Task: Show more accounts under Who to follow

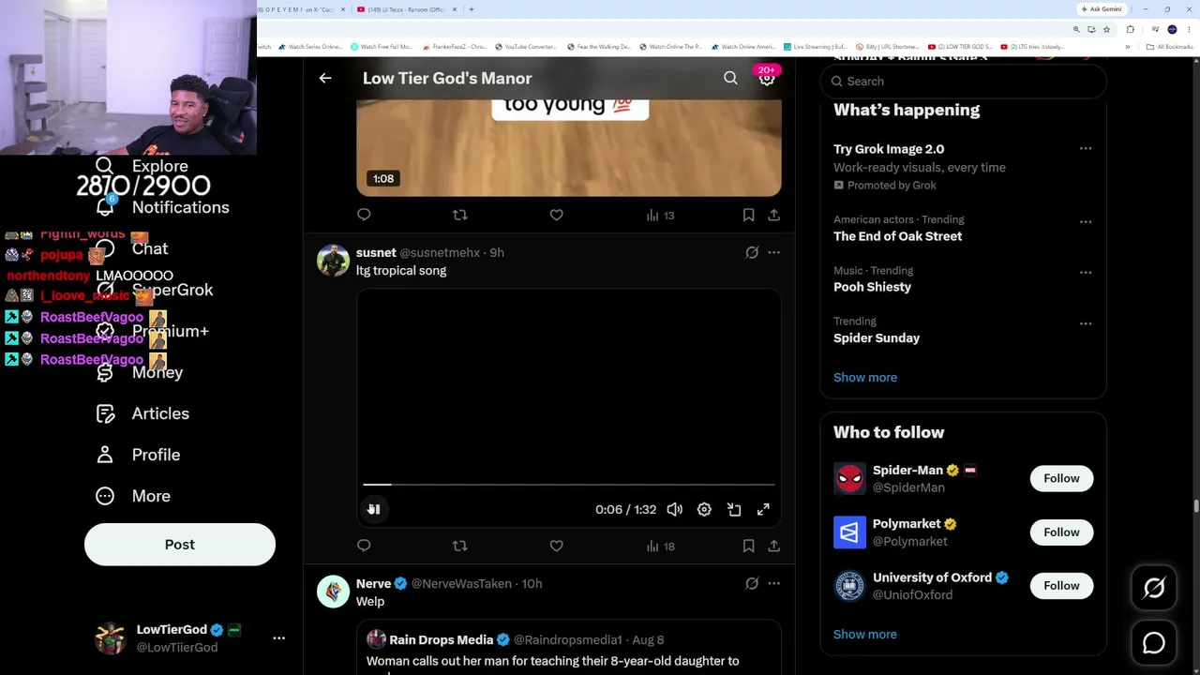Action: (x=865, y=634)
